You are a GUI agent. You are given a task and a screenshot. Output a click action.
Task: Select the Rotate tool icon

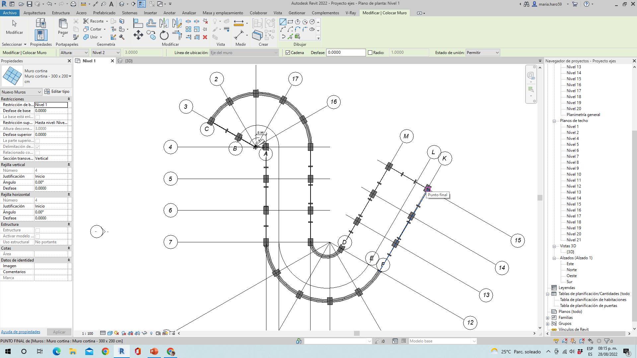coord(164,35)
